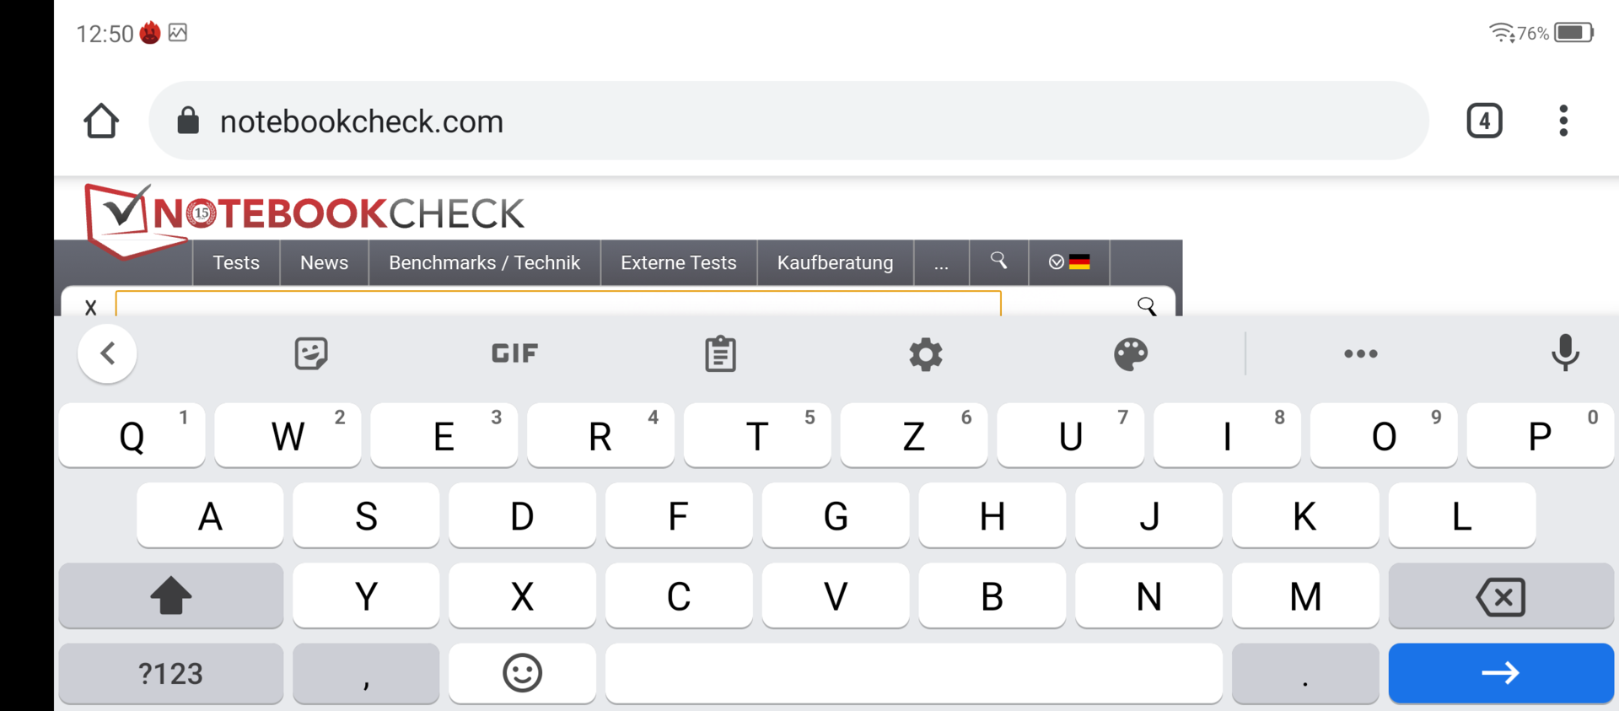Open the language selector with the German flag

coord(1069,262)
